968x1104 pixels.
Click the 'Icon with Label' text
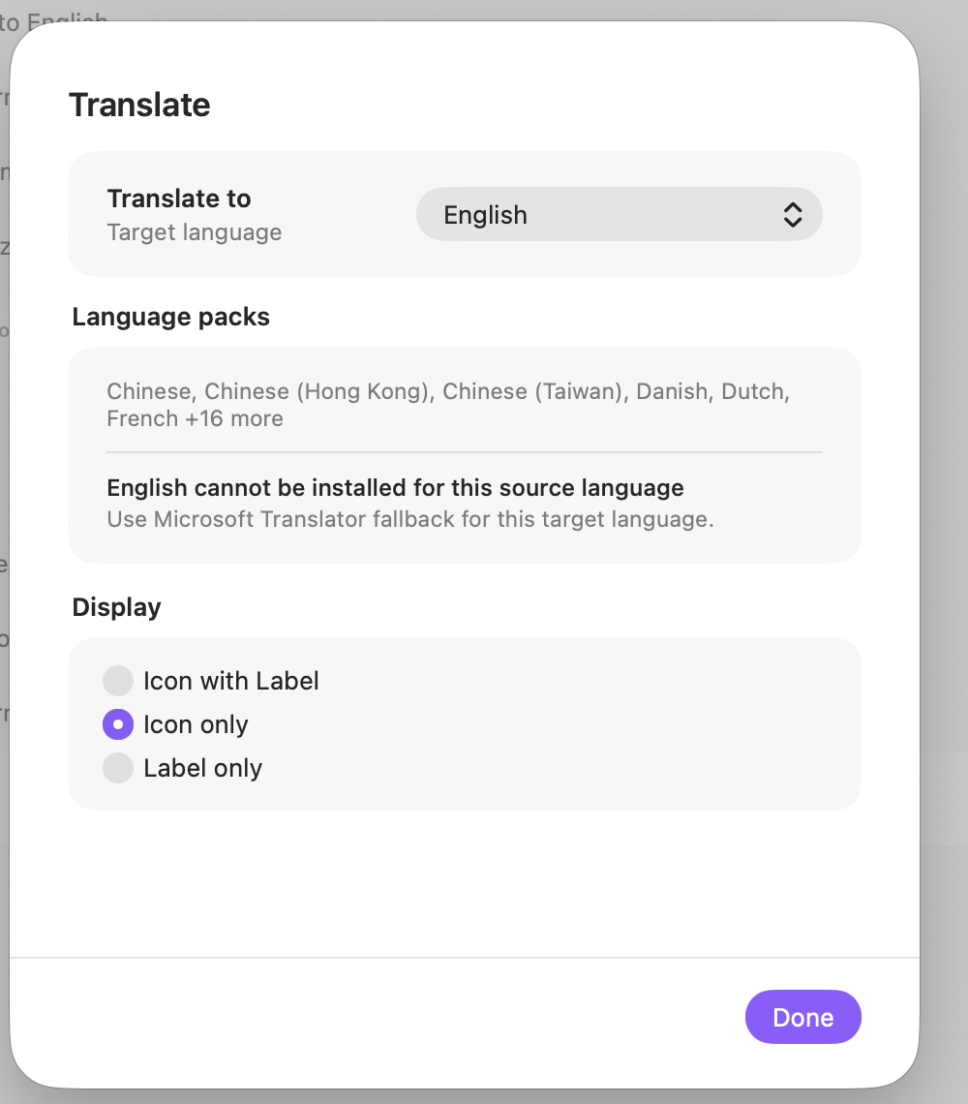point(231,681)
